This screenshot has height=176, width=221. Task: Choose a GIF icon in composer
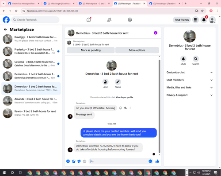(84, 161)
